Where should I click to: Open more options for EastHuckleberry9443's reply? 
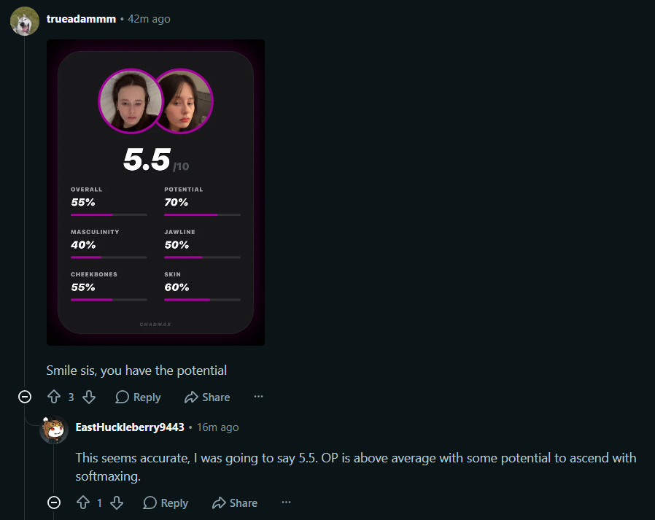pos(286,502)
